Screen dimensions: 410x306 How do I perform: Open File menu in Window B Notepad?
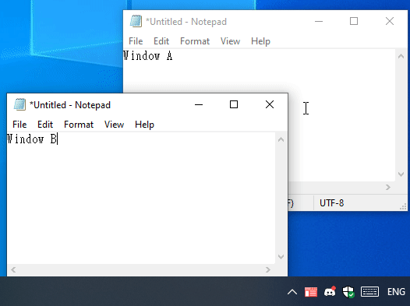click(19, 125)
